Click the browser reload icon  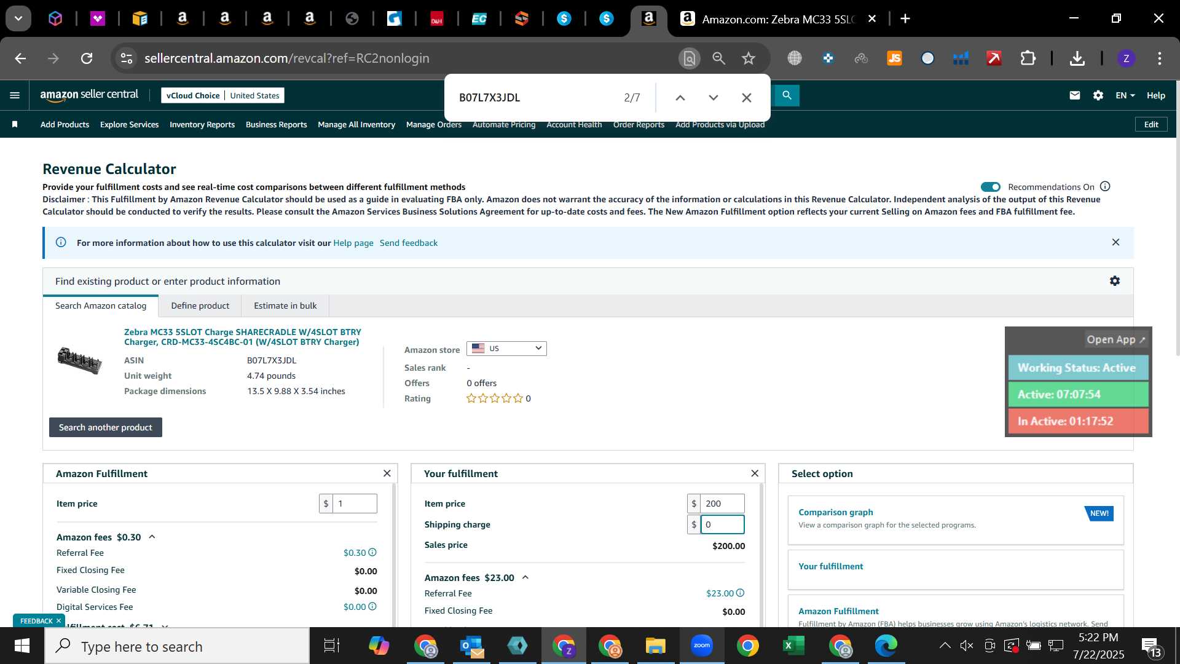tap(87, 58)
